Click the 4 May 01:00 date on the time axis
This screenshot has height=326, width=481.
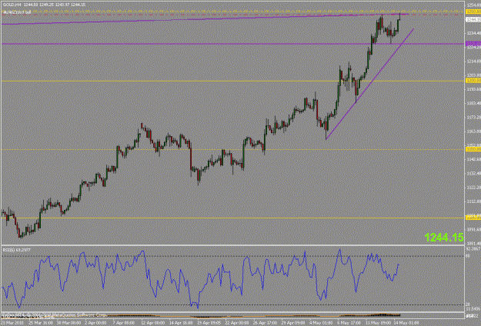point(321,323)
